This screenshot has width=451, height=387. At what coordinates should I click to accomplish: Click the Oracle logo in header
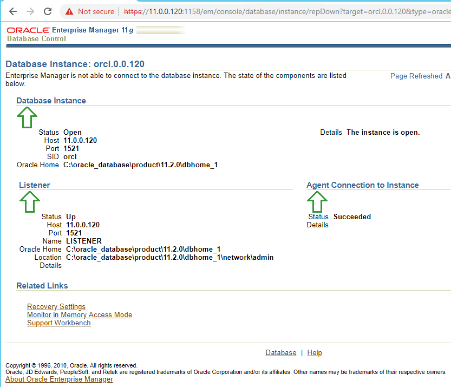click(28, 30)
